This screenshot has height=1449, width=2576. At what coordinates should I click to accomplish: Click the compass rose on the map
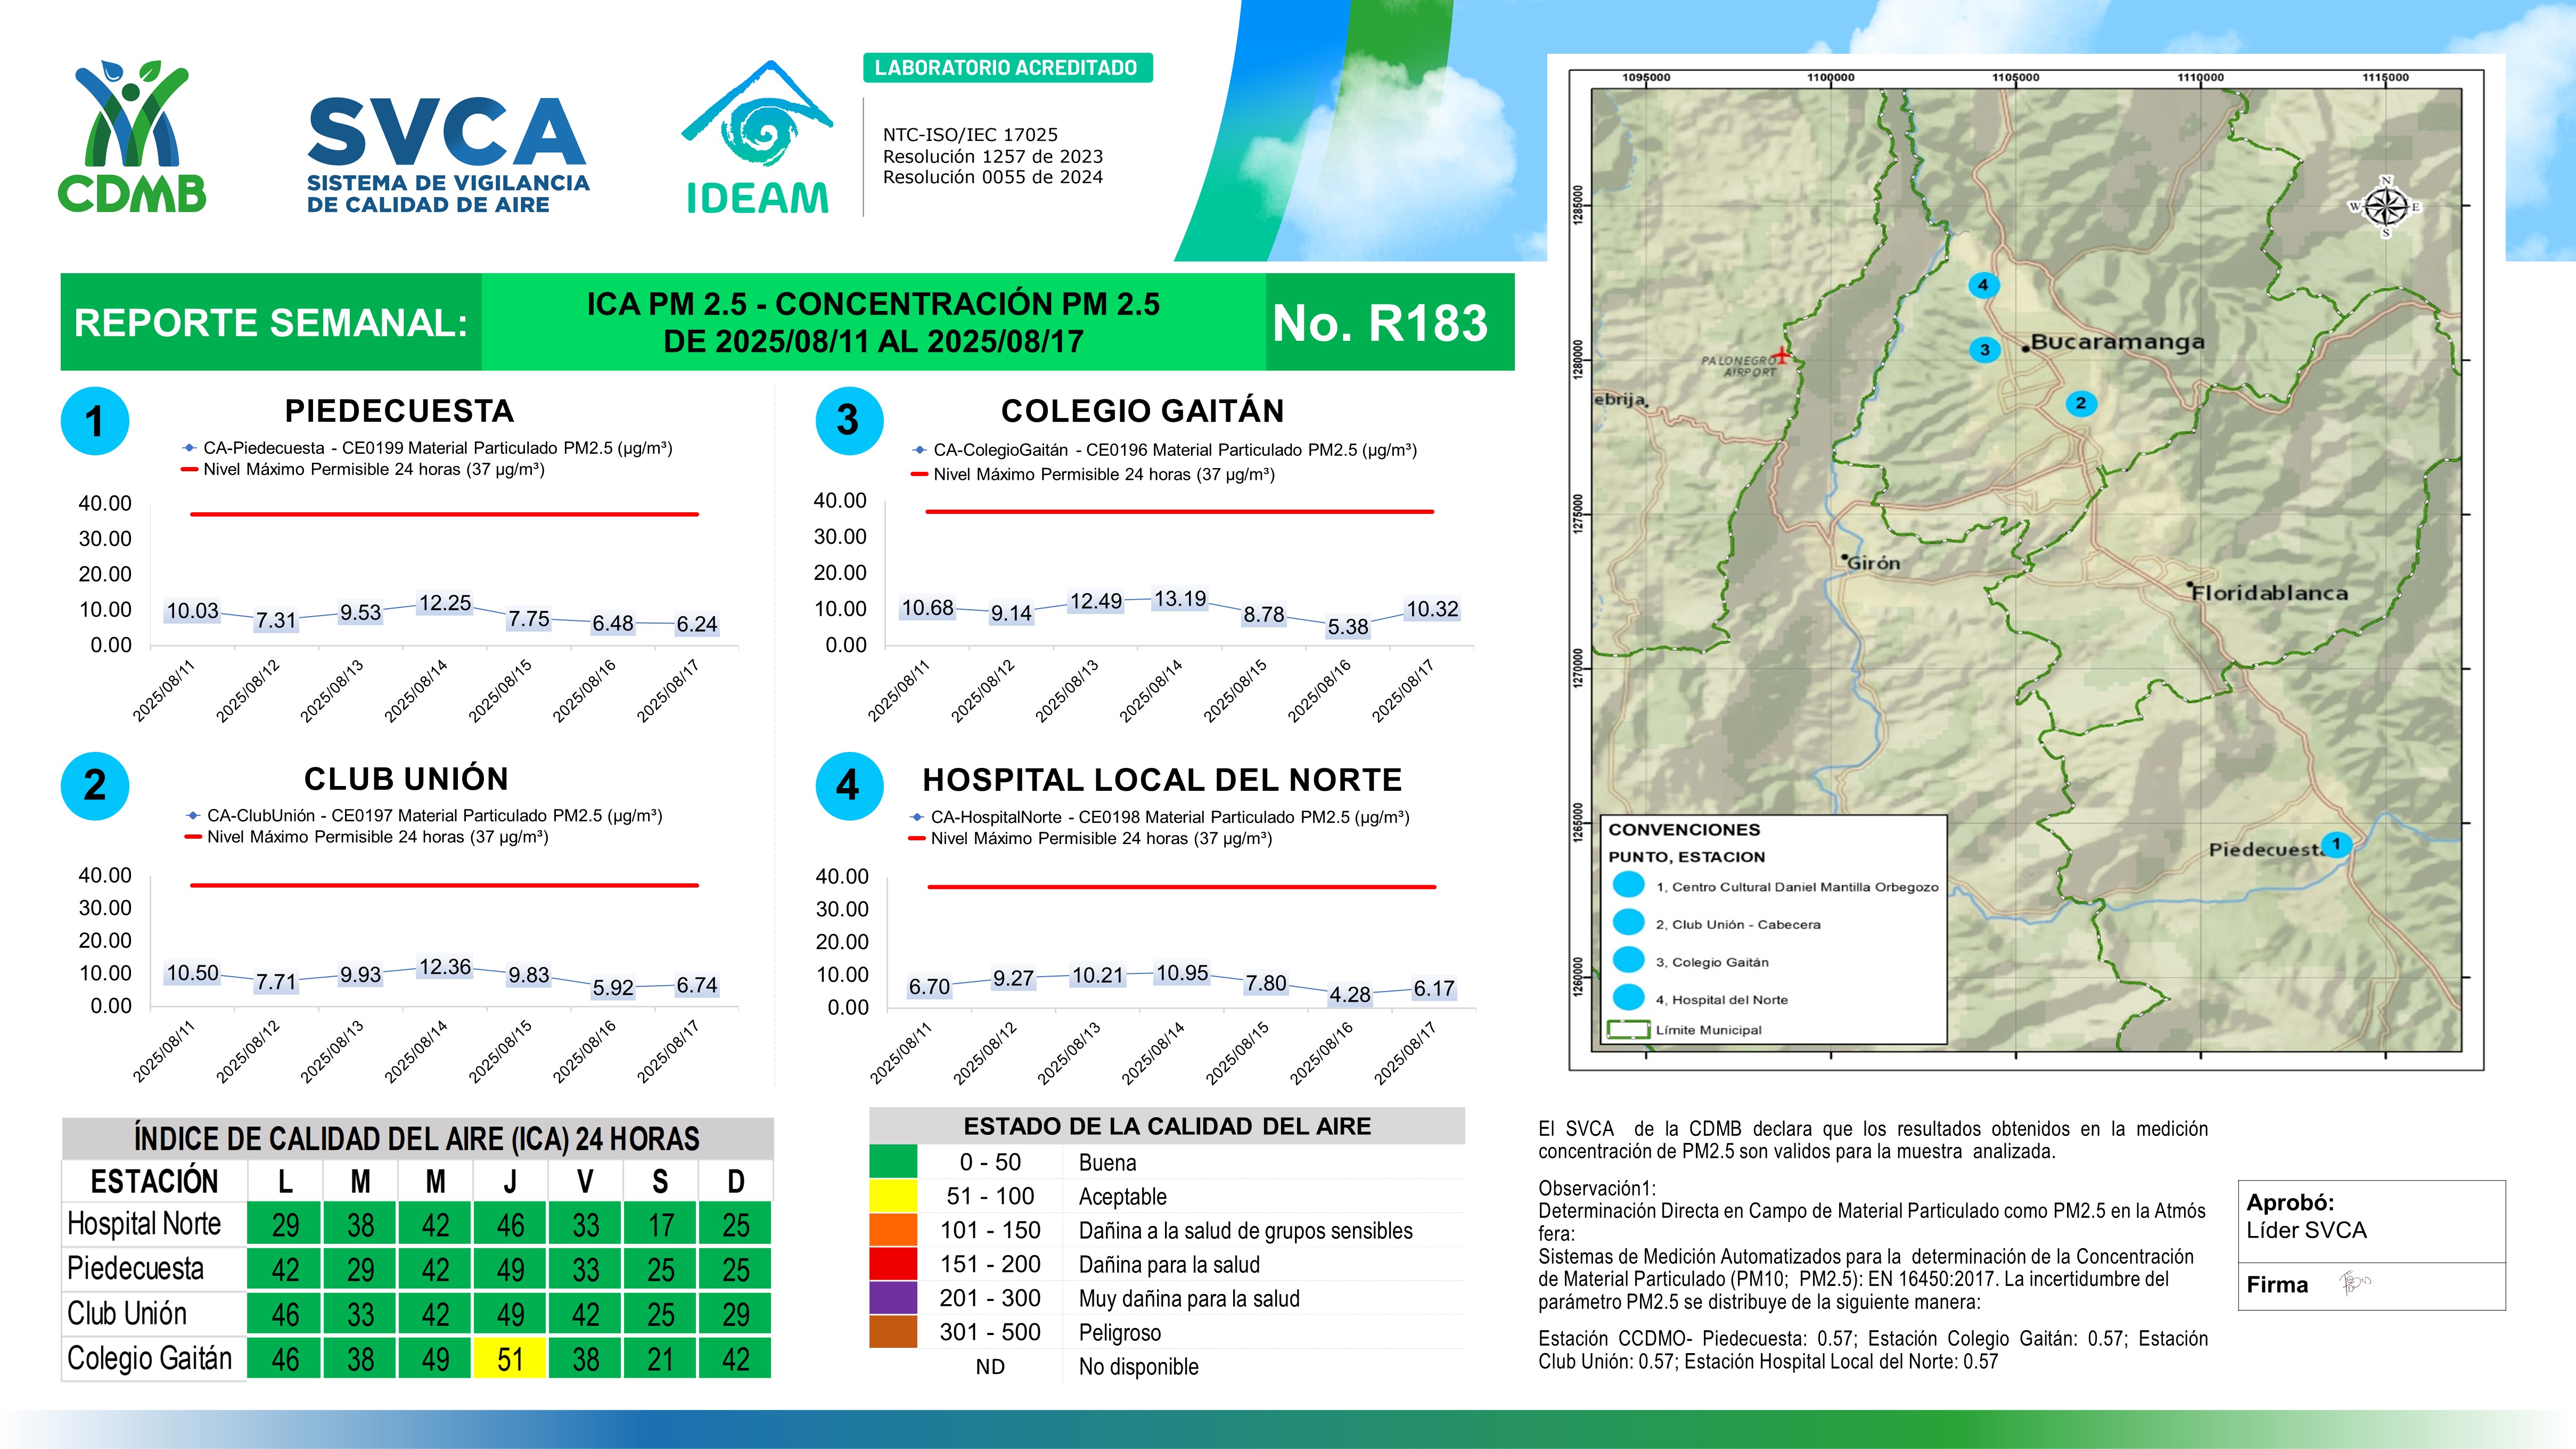(x=2385, y=207)
